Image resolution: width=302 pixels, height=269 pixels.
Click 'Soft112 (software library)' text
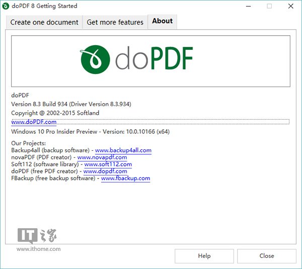(x=45, y=164)
